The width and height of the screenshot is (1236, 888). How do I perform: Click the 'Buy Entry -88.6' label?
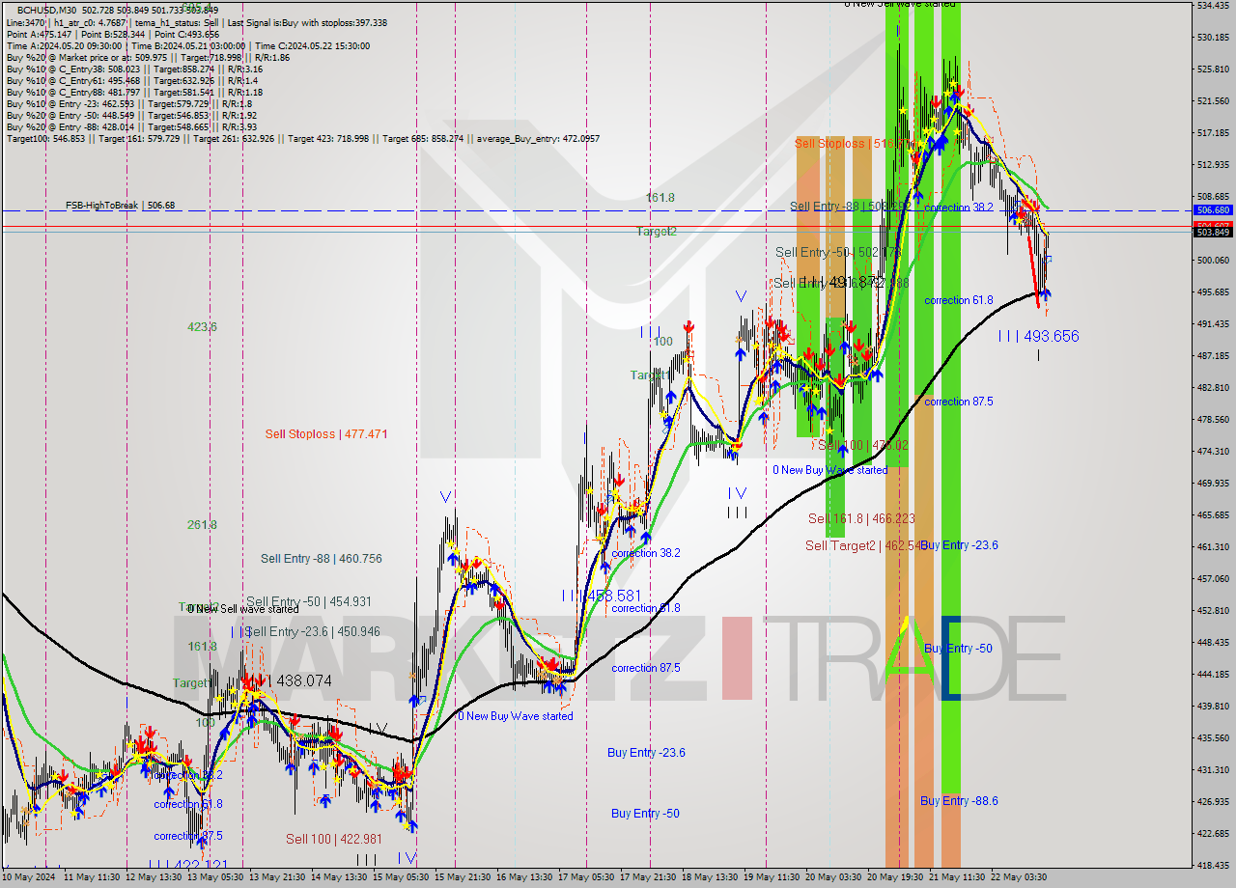point(959,800)
